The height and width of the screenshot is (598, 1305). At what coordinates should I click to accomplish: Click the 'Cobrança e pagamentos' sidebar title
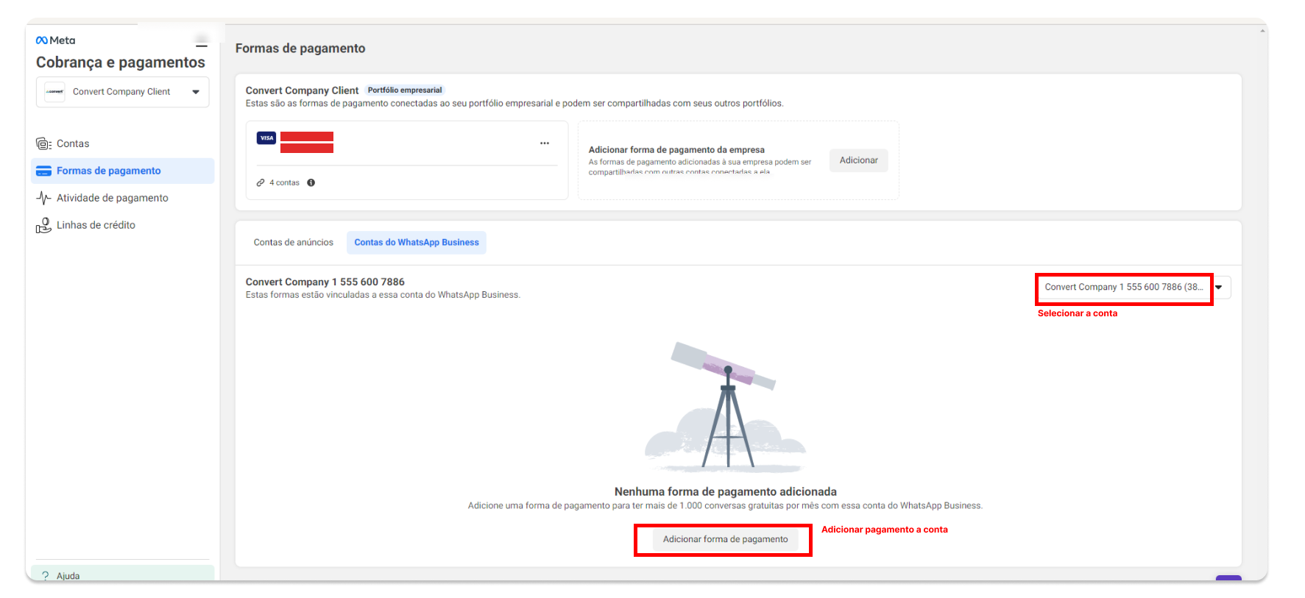tap(121, 63)
